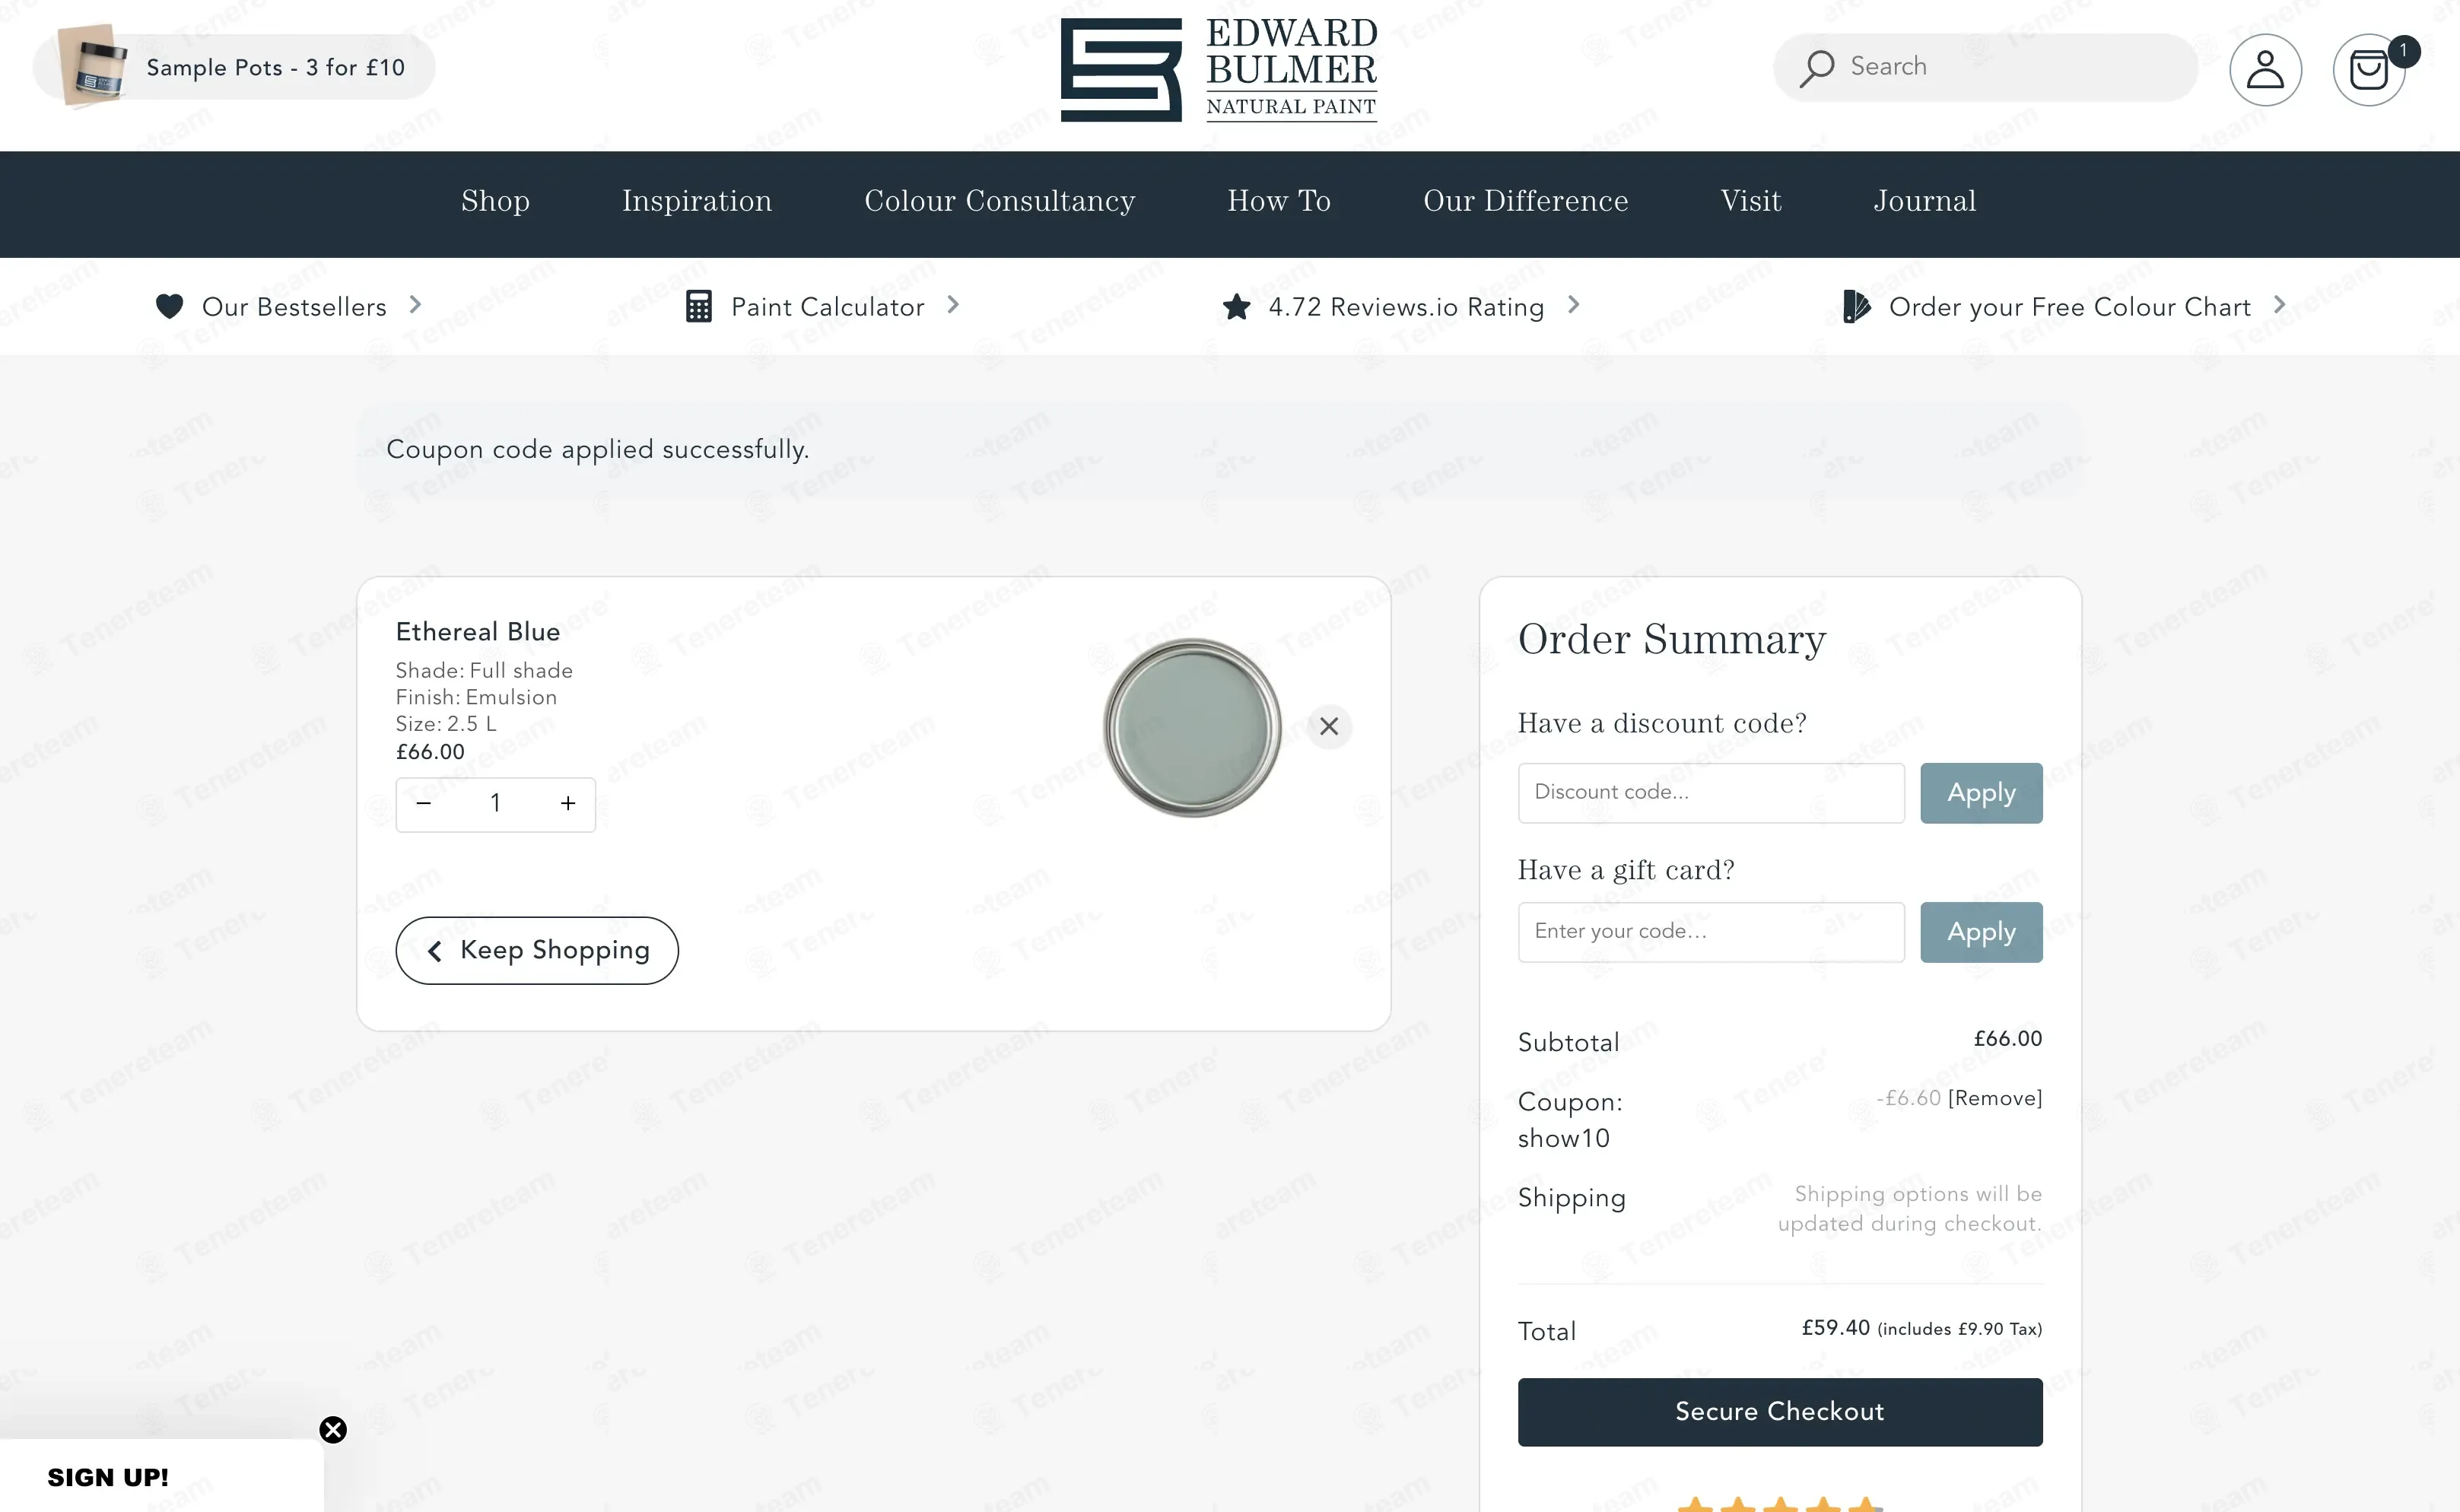2460x1512 pixels.
Task: Open the How To menu
Action: [1279, 202]
